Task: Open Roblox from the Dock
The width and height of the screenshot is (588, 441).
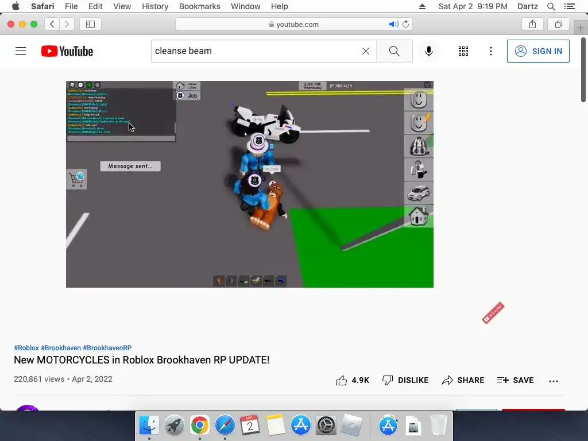Action: tap(351, 425)
